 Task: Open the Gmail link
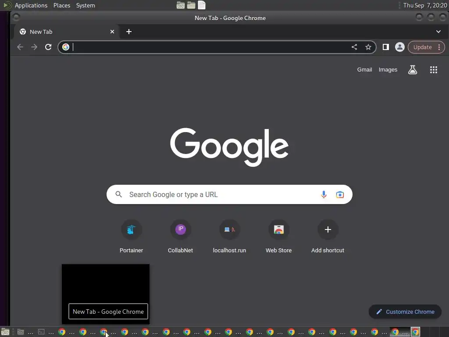coord(364,70)
